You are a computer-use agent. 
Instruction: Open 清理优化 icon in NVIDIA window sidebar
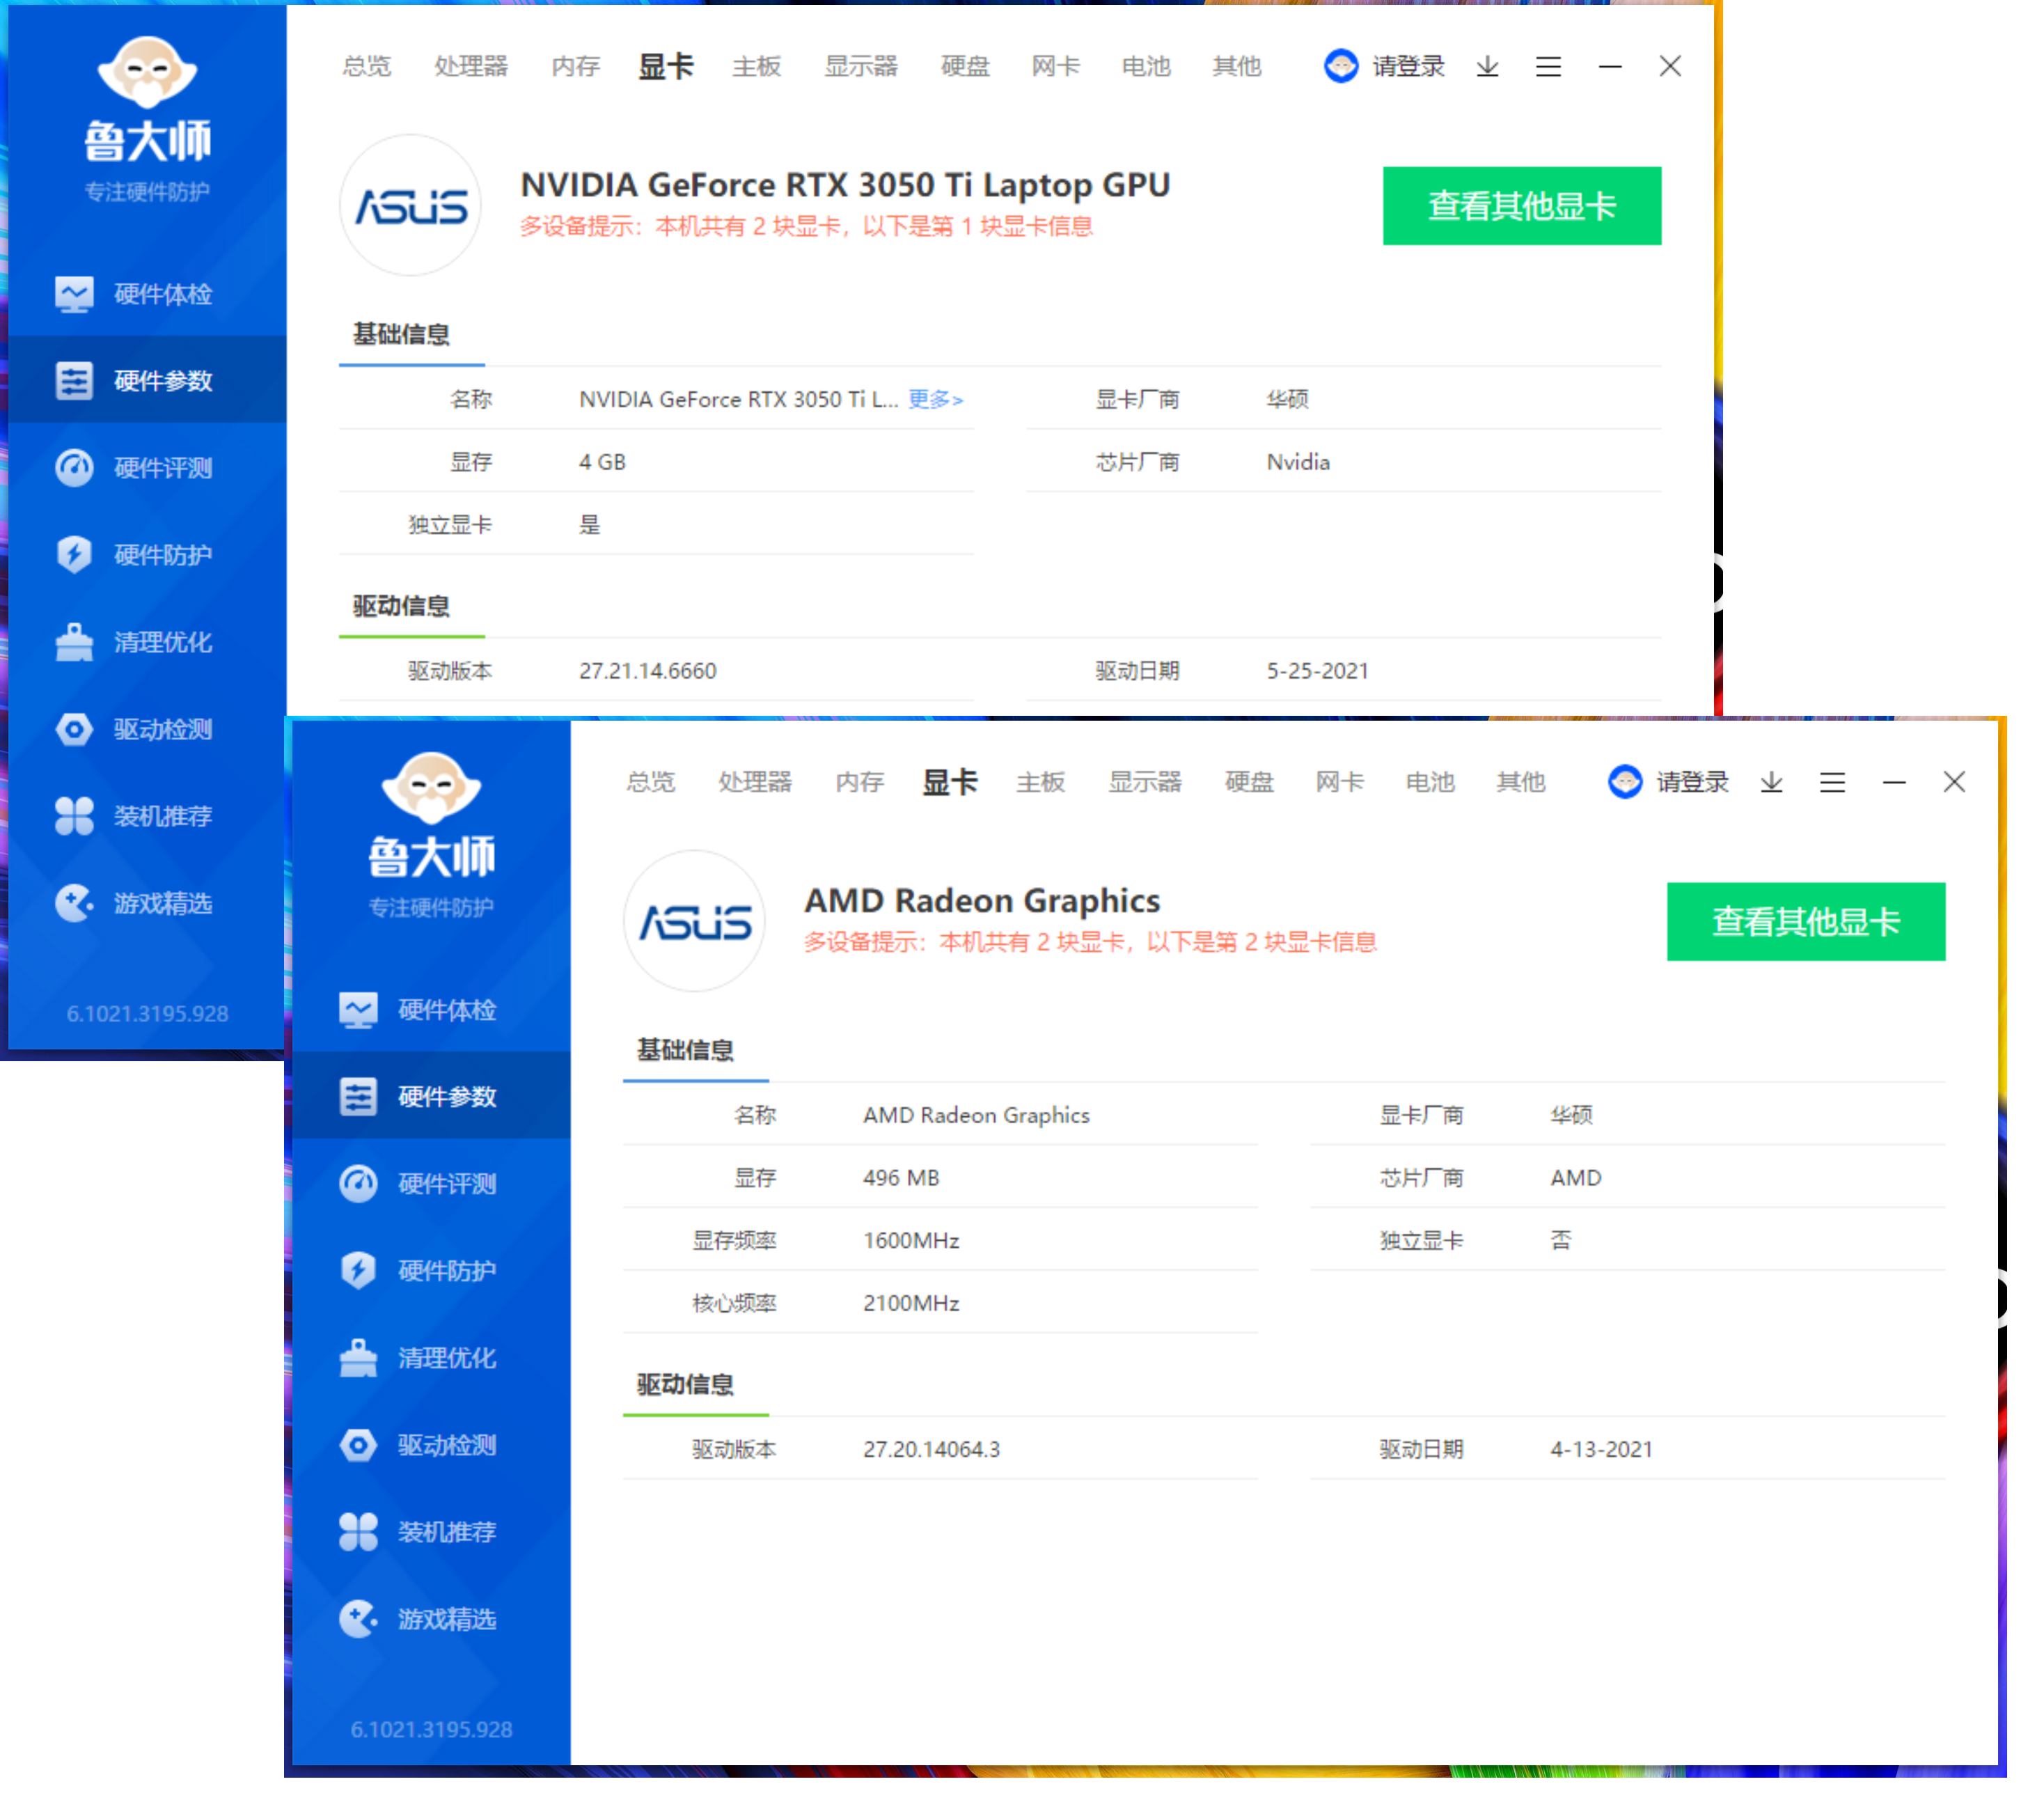tap(74, 642)
